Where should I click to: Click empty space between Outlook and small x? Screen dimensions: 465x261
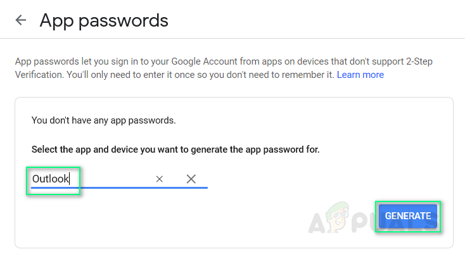point(117,179)
